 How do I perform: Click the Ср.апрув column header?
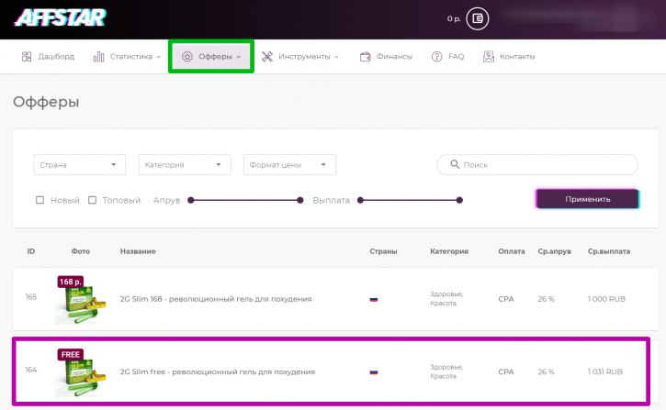[x=554, y=251]
